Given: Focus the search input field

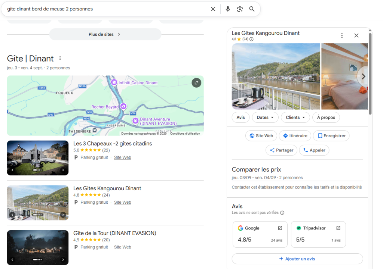Looking at the screenshot, I should point(106,9).
